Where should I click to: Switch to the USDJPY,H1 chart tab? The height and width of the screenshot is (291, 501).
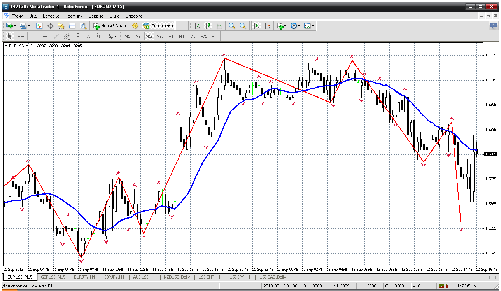(x=240, y=277)
